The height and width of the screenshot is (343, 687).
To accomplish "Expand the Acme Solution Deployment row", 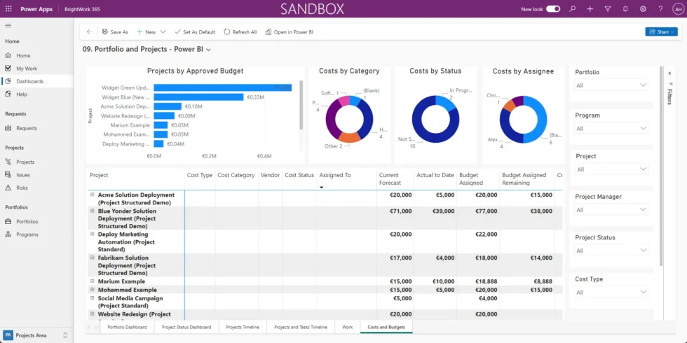I will (92, 195).
